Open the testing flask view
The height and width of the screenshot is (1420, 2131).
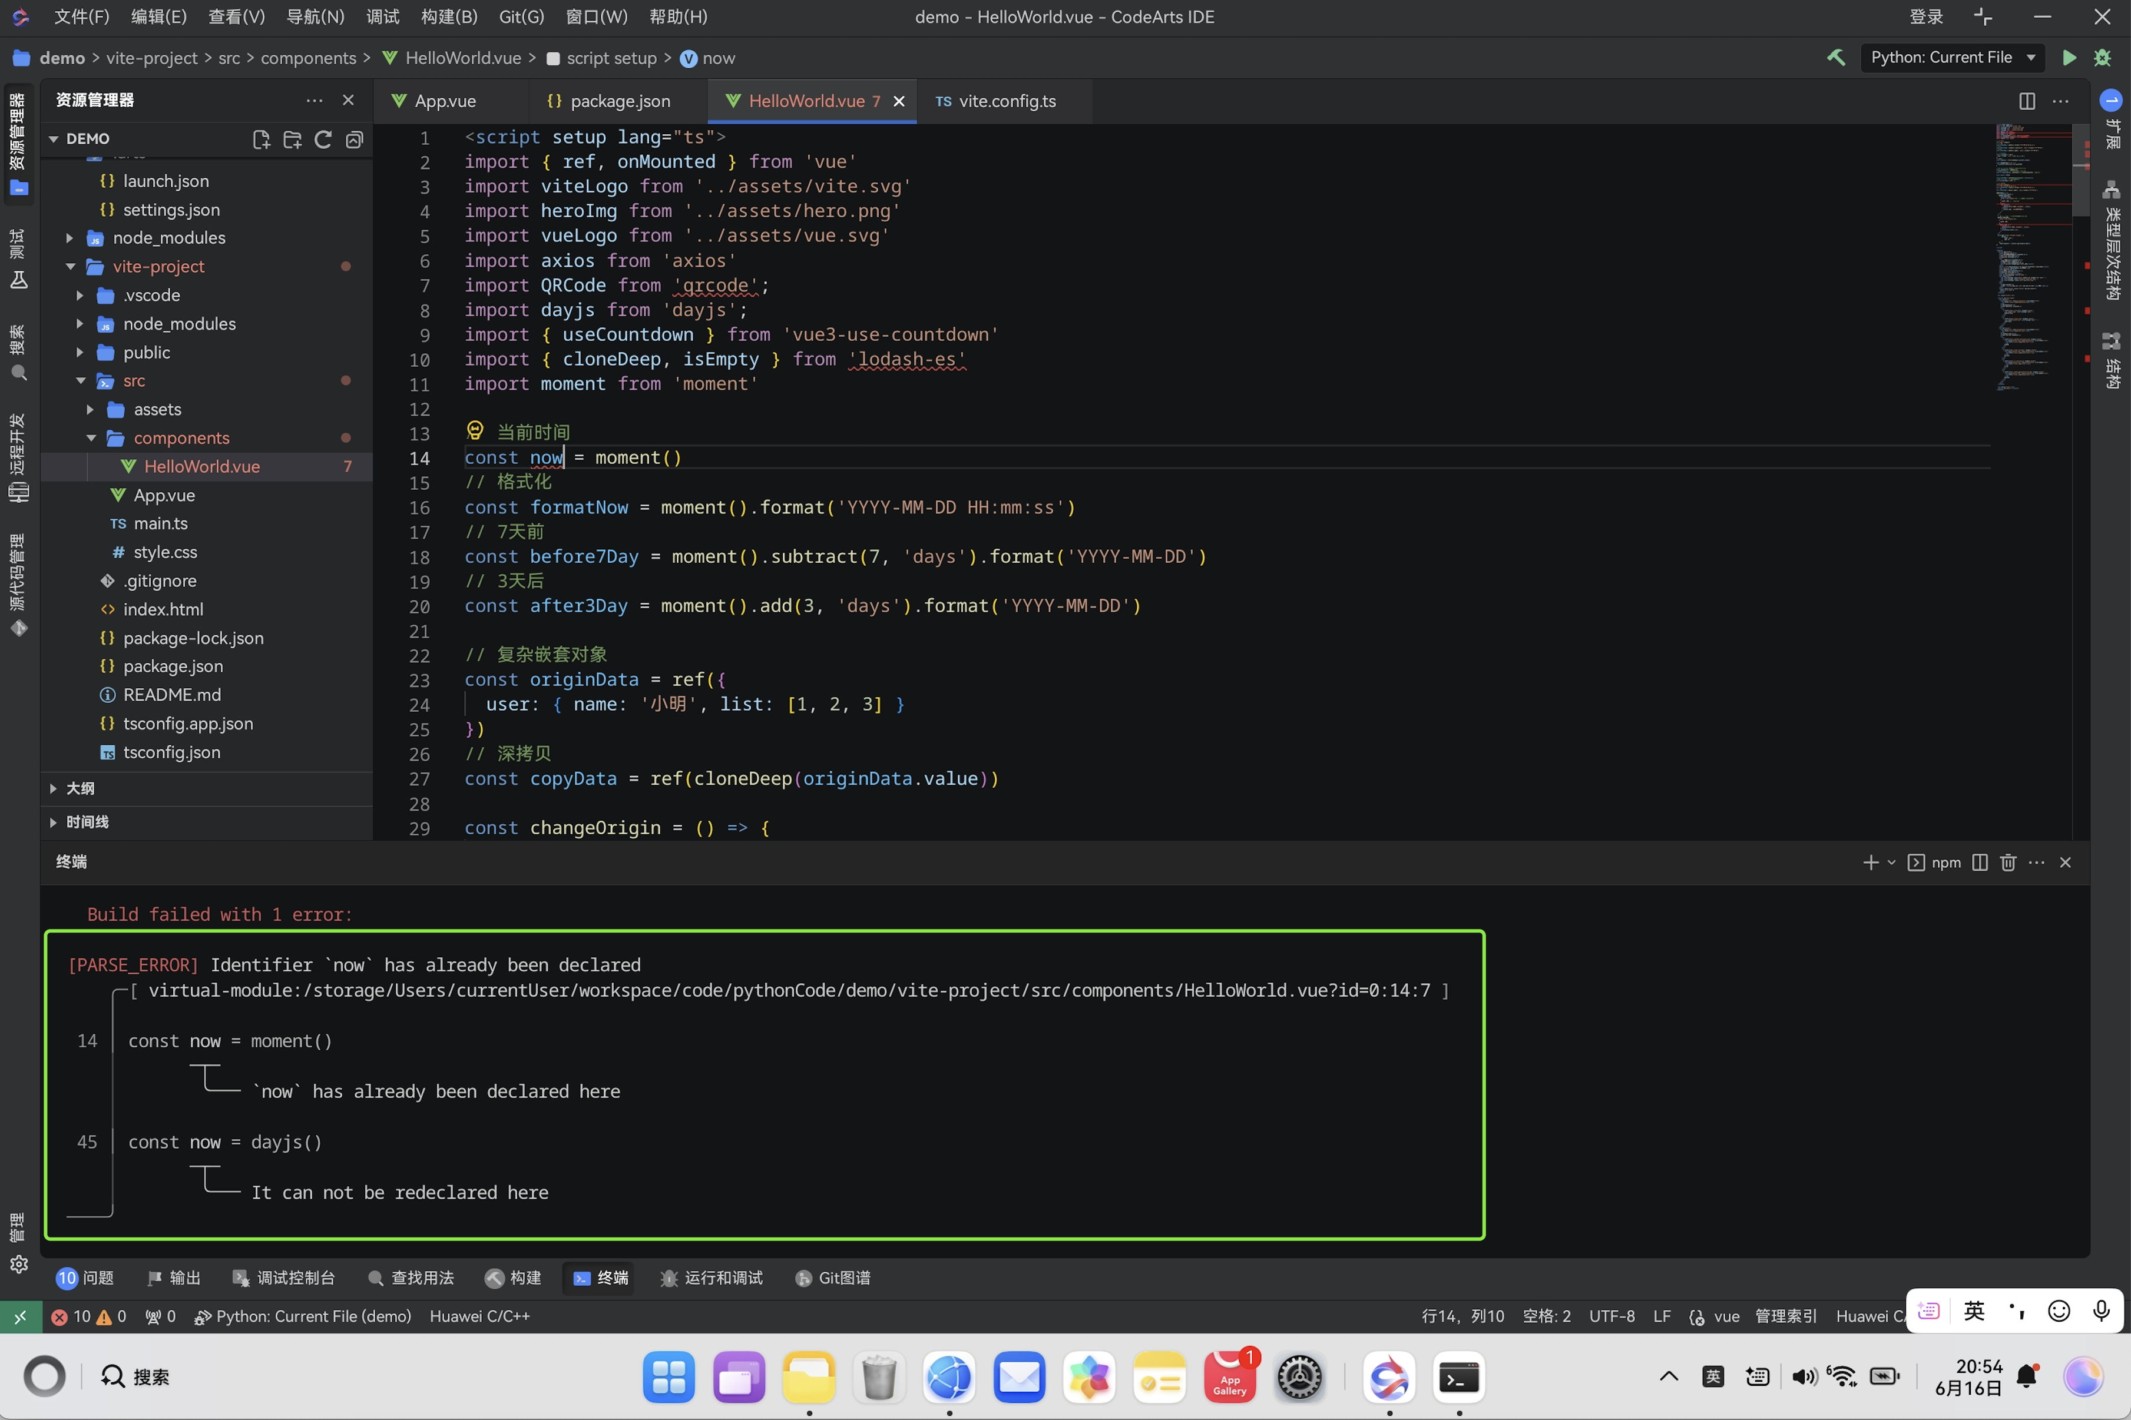[18, 259]
